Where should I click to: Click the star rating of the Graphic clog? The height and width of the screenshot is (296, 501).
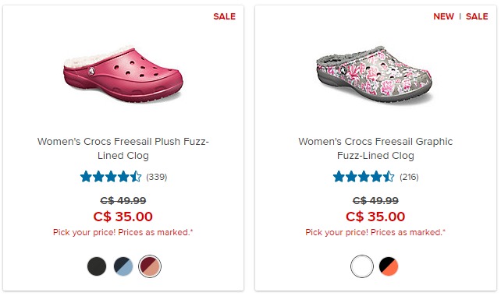coord(364,177)
